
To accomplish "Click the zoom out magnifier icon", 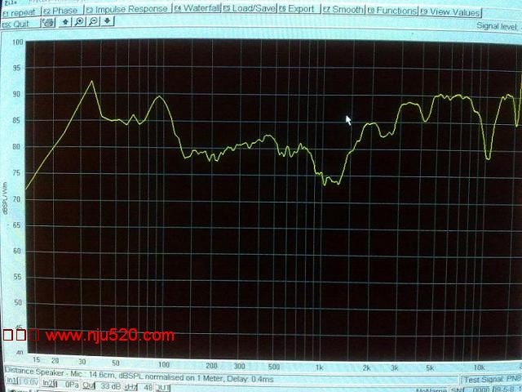I will (94, 21).
